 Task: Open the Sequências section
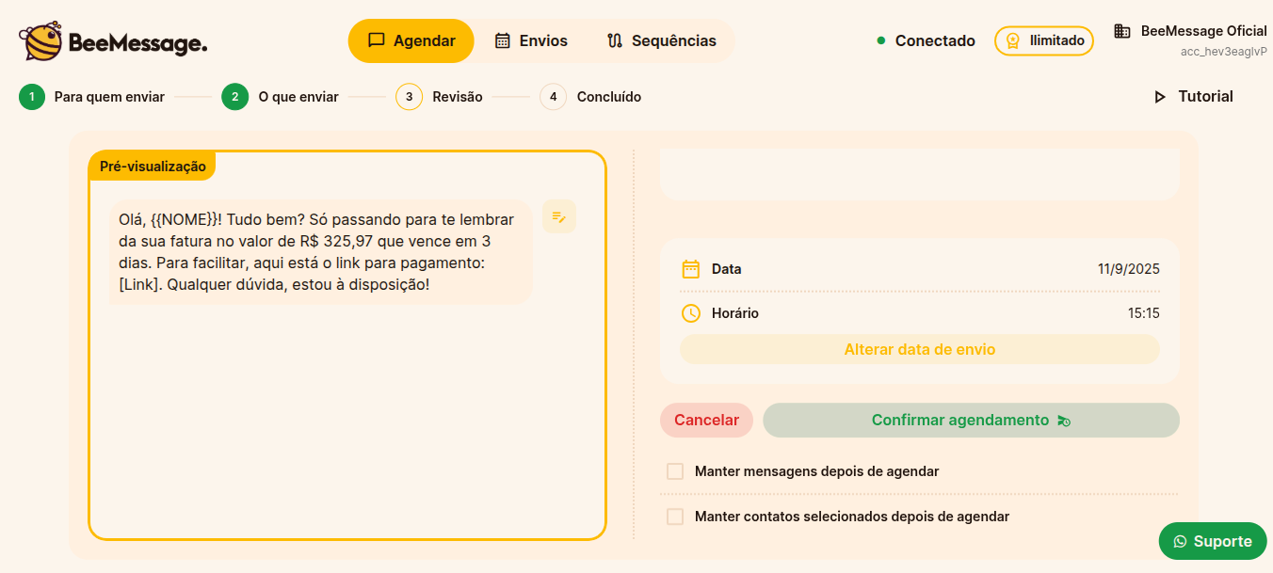(663, 40)
